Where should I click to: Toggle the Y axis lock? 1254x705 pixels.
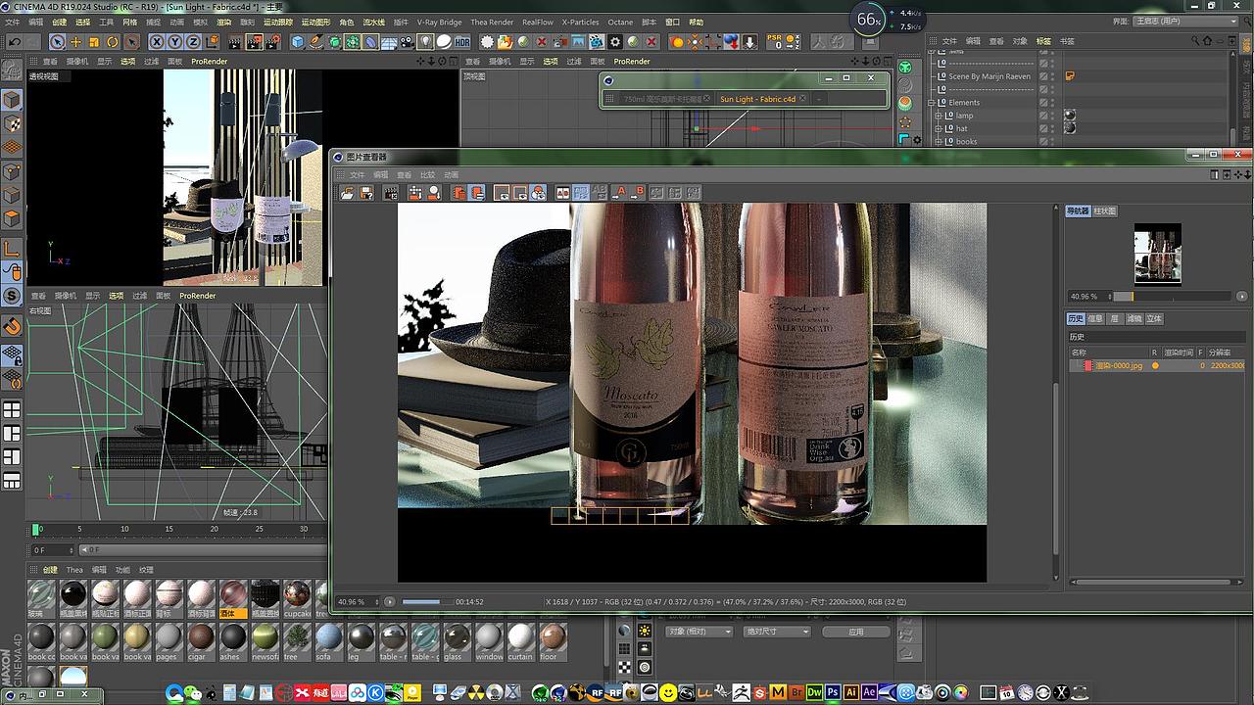pos(175,42)
